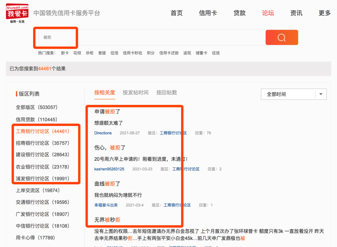337x247 pixels.
Task: Select 用卡心得 (17789) board
Action: point(36,238)
